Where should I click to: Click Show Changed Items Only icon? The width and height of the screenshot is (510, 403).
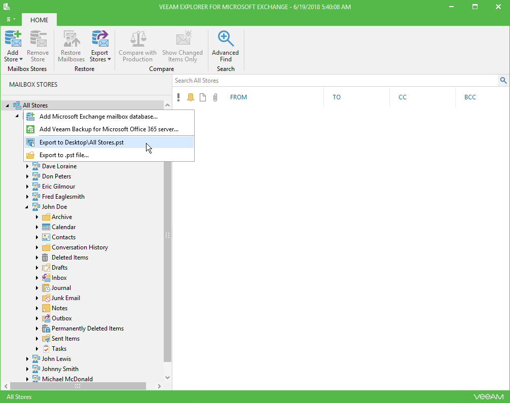coord(184,39)
